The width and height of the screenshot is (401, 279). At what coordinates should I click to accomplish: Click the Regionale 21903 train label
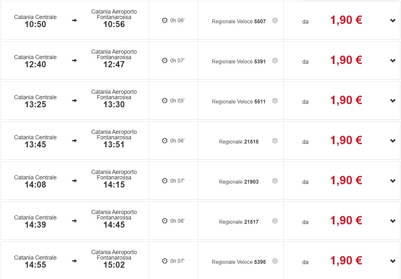[238, 182]
